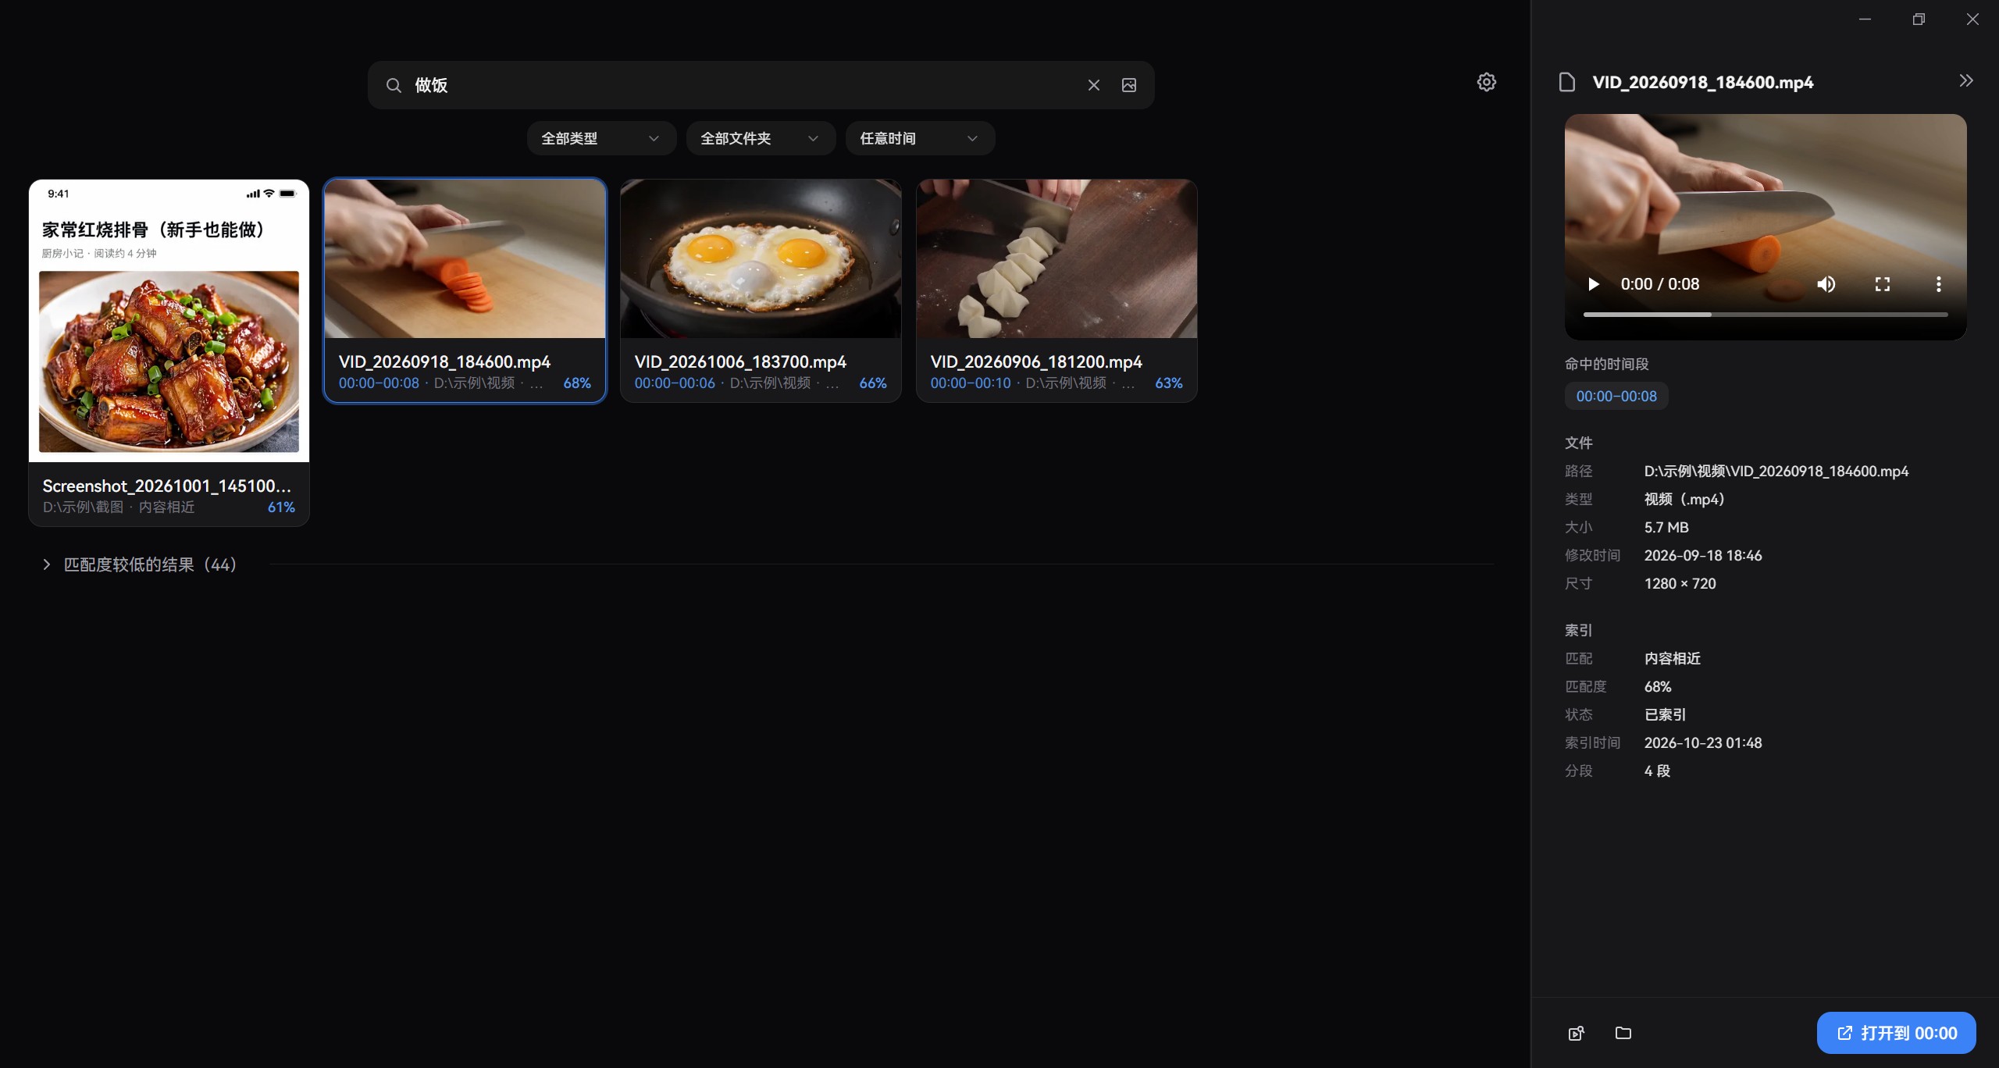Click the 63% match score
This screenshot has width=1999, height=1068.
tap(1169, 383)
